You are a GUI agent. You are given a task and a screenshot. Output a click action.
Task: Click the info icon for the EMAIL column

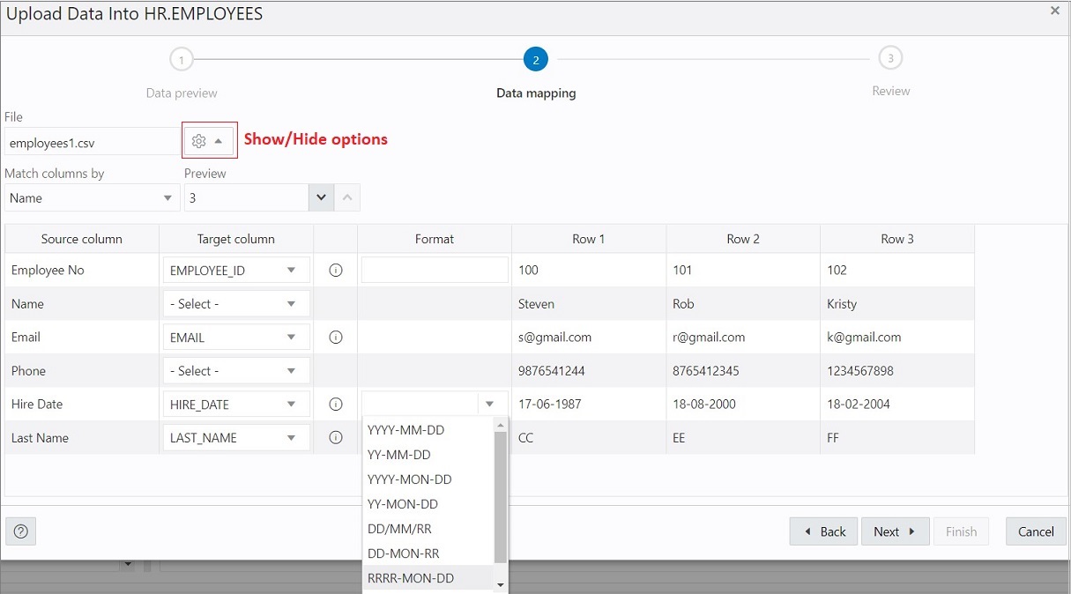point(335,337)
